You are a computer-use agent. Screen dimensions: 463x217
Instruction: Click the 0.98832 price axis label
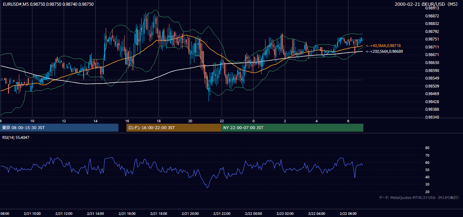[x=432, y=24]
